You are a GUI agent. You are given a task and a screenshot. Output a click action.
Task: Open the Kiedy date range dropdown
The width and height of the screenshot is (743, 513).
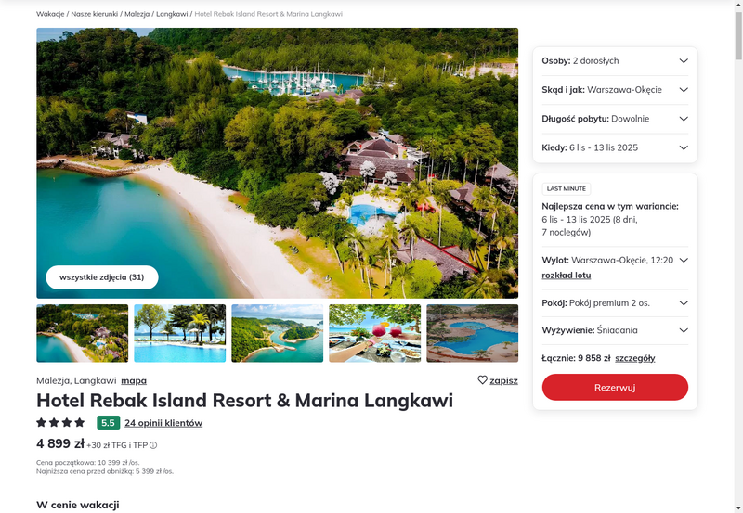615,147
